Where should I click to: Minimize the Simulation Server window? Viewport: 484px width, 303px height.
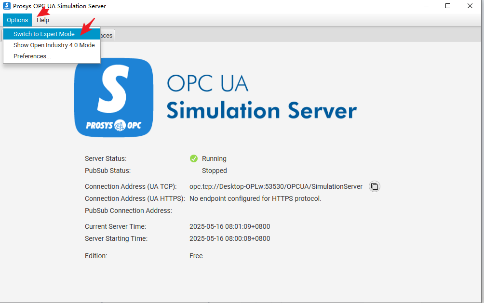coord(426,6)
